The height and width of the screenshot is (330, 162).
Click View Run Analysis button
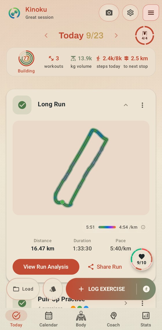pyautogui.click(x=46, y=267)
